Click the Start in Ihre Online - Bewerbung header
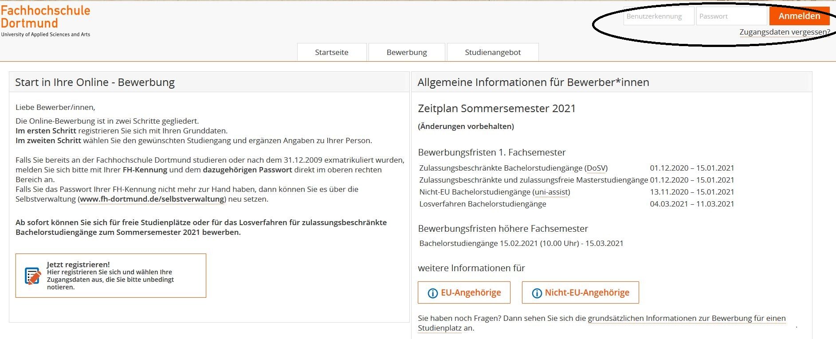The height and width of the screenshot is (339, 836). pos(95,82)
